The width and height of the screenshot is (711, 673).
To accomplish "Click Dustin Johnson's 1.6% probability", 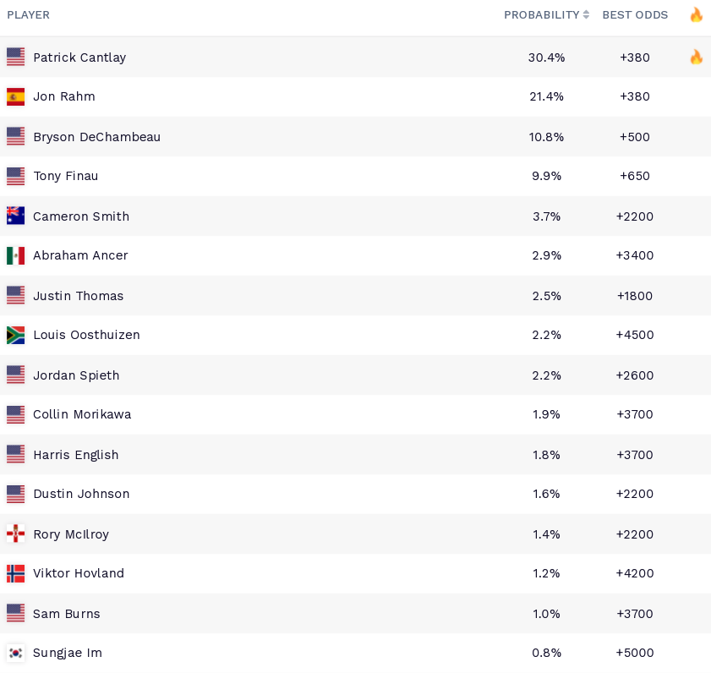I will (546, 494).
